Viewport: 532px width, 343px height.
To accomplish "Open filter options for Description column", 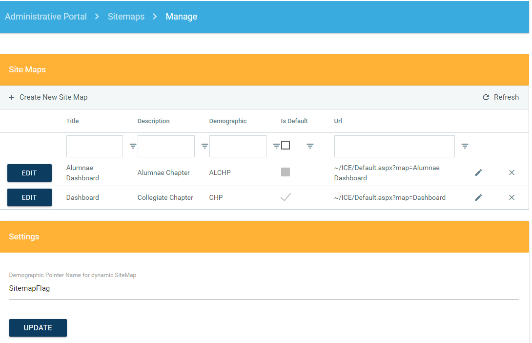I will (x=205, y=146).
